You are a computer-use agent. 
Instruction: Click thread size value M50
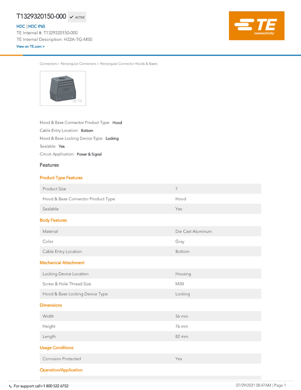180,284
